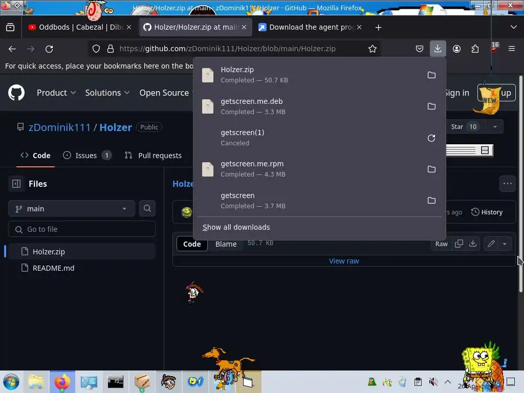Click the GitHub Octocat logo

(x=16, y=93)
